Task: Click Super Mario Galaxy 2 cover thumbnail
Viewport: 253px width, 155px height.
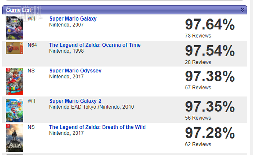Action: tap(15, 110)
